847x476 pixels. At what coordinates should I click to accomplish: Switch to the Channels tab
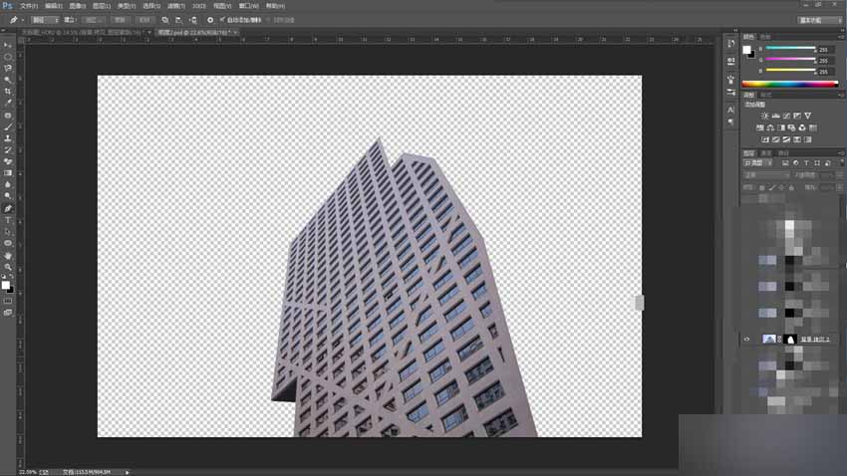coord(766,153)
